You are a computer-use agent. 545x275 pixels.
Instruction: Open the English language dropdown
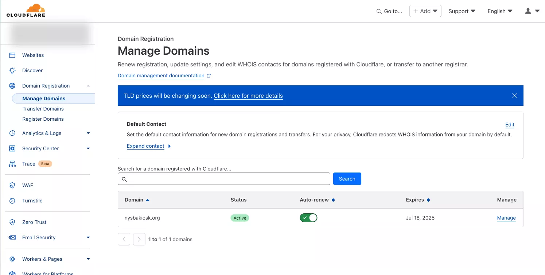tap(500, 11)
